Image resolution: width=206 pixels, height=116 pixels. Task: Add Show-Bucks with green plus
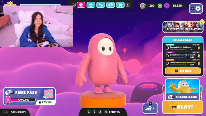click(x=160, y=6)
